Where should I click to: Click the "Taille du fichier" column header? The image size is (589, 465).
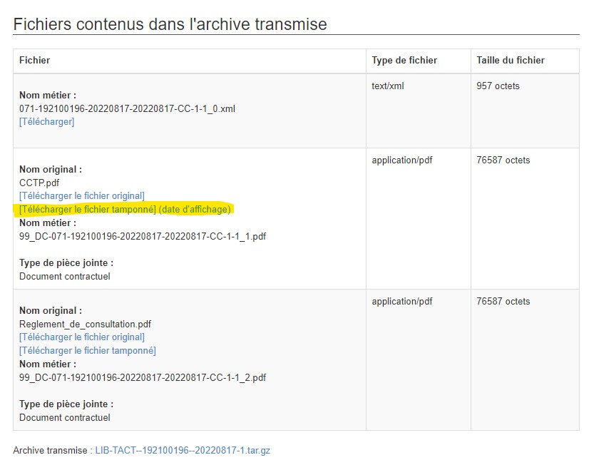511,61
